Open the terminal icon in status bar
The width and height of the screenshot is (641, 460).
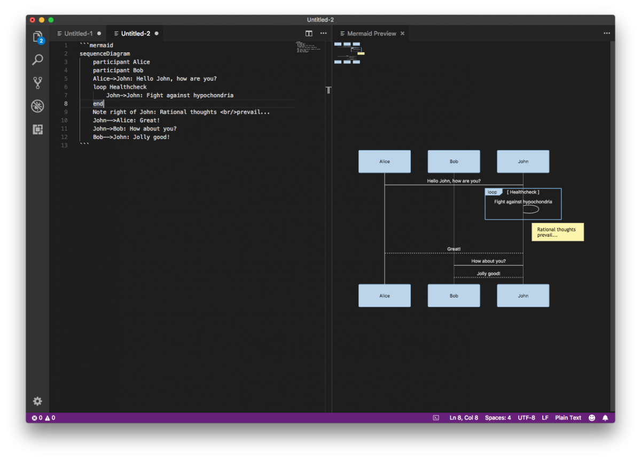[436, 418]
